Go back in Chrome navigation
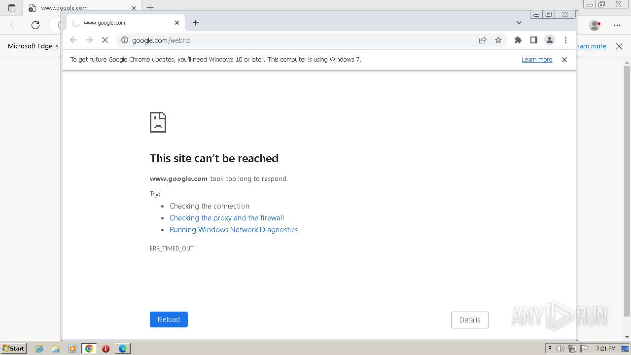This screenshot has height=355, width=631. 73,40
